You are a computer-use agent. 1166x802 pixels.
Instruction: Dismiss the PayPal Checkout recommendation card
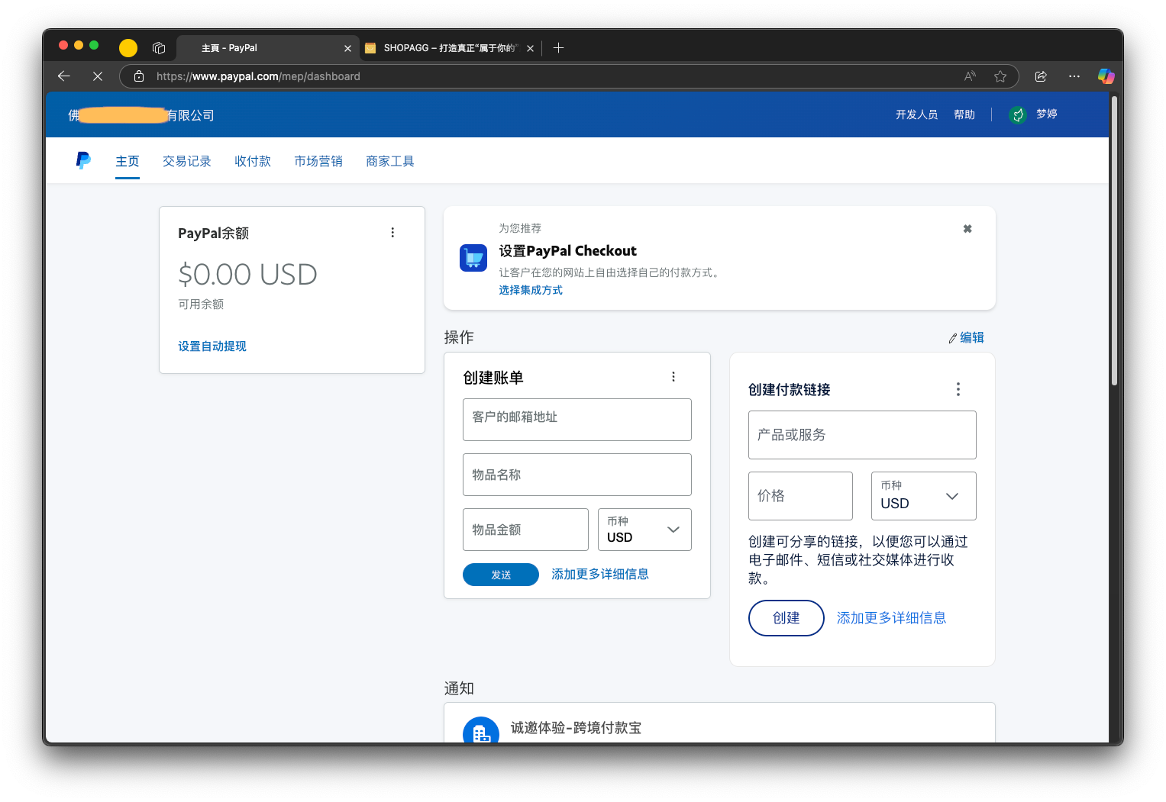967,229
